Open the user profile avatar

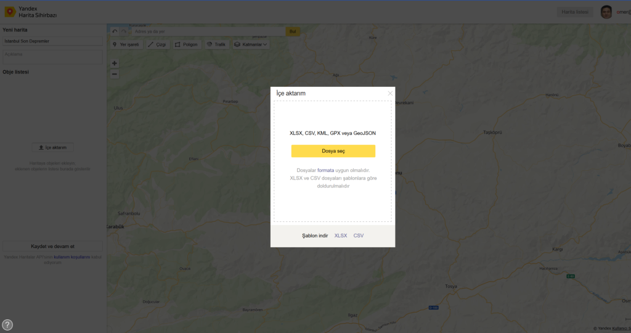pyautogui.click(x=606, y=12)
